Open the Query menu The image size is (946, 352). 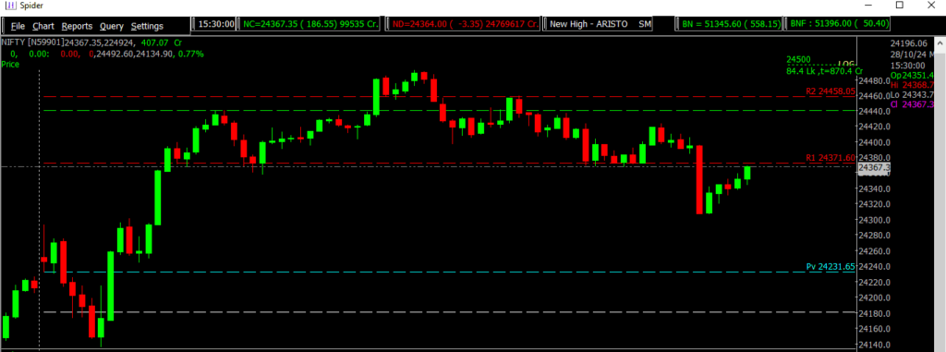(x=112, y=26)
